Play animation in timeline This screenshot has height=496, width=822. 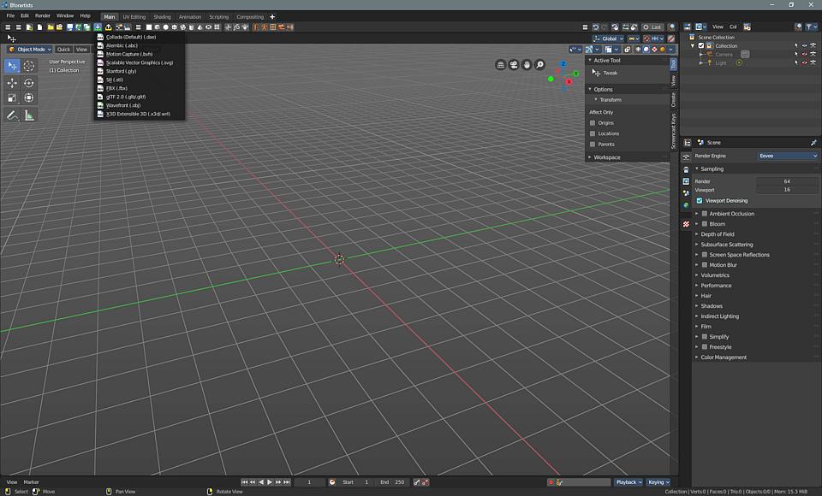point(270,481)
